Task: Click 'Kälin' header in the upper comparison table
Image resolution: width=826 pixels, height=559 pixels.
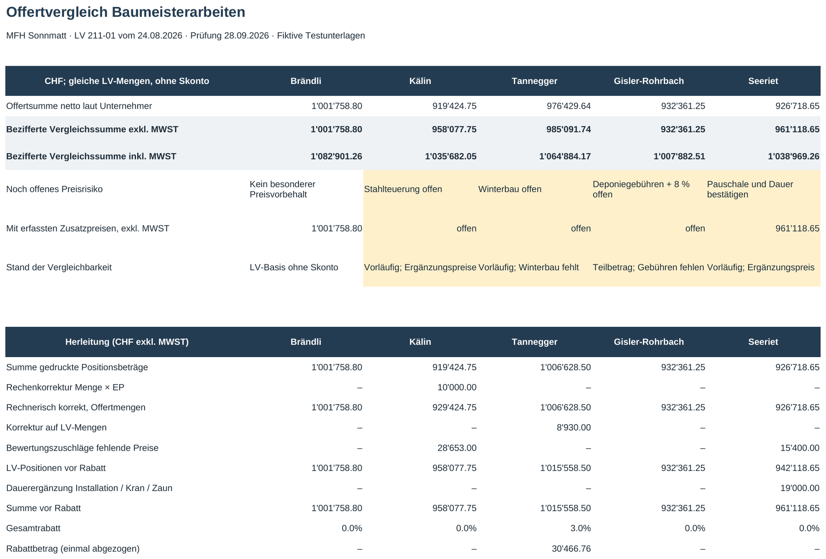Action: pyautogui.click(x=420, y=81)
